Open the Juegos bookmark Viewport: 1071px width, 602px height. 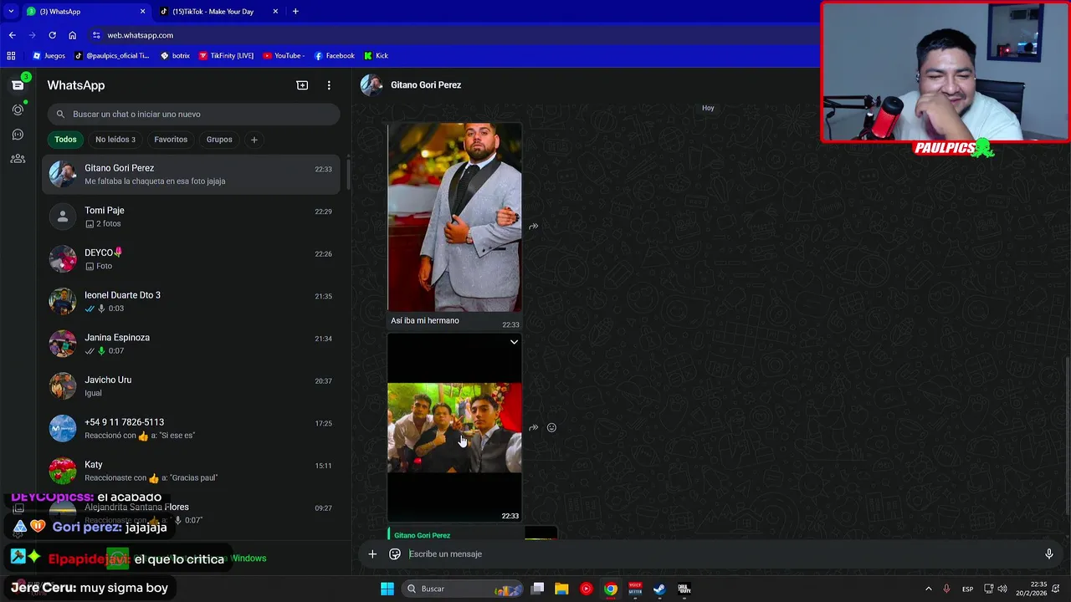coord(49,56)
